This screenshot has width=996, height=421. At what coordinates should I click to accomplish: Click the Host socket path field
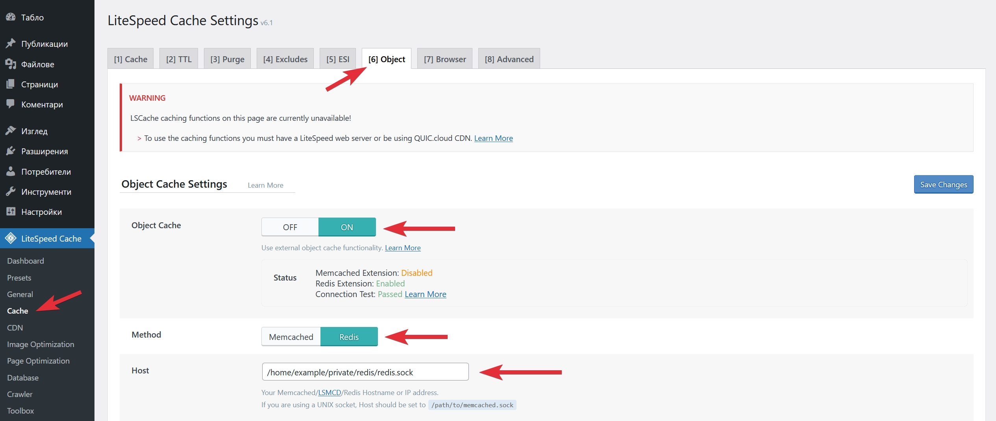(x=365, y=372)
